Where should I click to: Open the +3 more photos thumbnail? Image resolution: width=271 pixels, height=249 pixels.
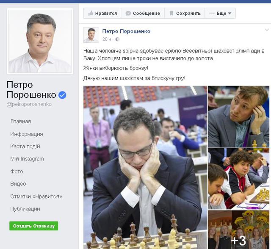pyautogui.click(x=238, y=230)
